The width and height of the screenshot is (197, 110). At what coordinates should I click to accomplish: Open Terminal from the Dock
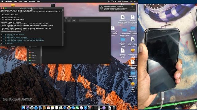point(95,108)
